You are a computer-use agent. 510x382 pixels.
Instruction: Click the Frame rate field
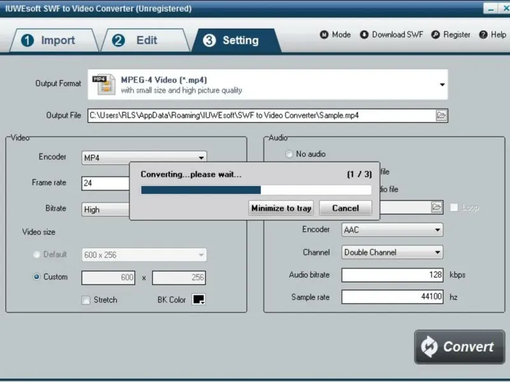pyautogui.click(x=106, y=183)
